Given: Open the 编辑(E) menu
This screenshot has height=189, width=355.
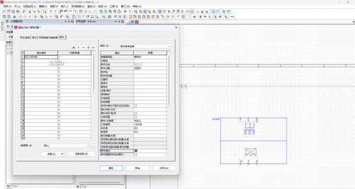Looking at the screenshot, I should point(43,7).
